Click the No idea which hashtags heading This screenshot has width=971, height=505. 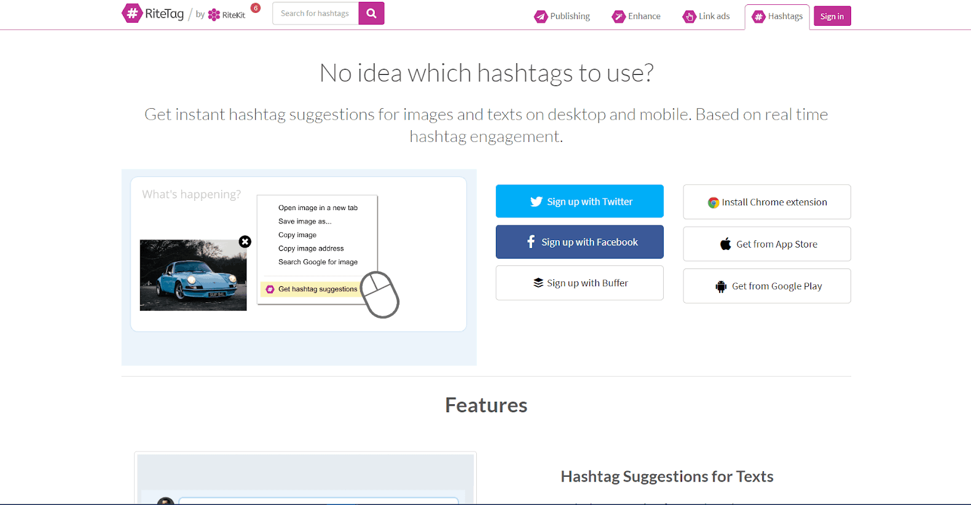[x=486, y=73]
